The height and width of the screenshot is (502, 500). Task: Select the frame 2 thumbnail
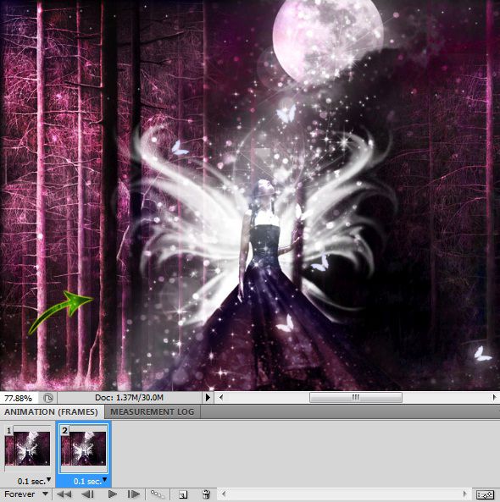click(83, 448)
